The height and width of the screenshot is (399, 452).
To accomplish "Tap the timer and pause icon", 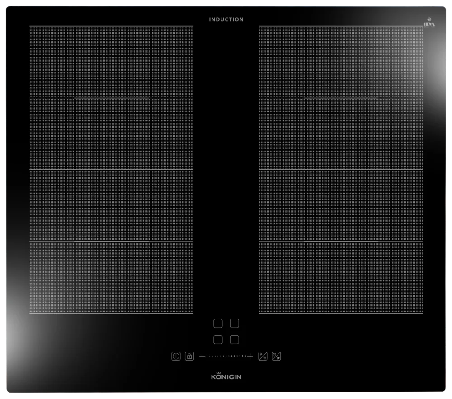I will point(276,356).
